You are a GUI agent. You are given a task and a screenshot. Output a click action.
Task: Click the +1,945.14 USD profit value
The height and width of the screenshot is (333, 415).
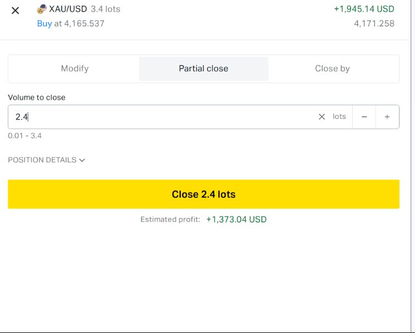click(364, 9)
